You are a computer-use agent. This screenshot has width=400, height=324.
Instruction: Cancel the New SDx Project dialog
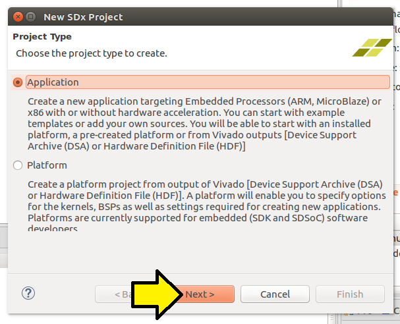(x=275, y=294)
